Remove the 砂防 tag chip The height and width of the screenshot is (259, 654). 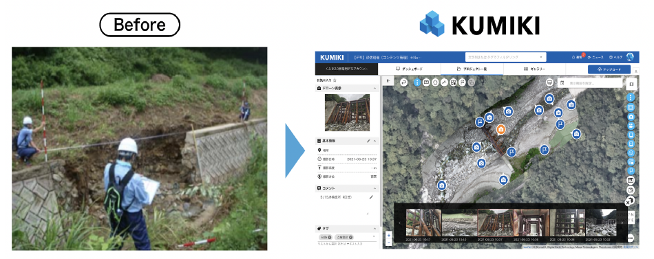tap(330, 237)
